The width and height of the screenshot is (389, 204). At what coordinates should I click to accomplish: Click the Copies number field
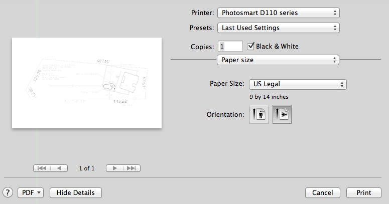230,46
